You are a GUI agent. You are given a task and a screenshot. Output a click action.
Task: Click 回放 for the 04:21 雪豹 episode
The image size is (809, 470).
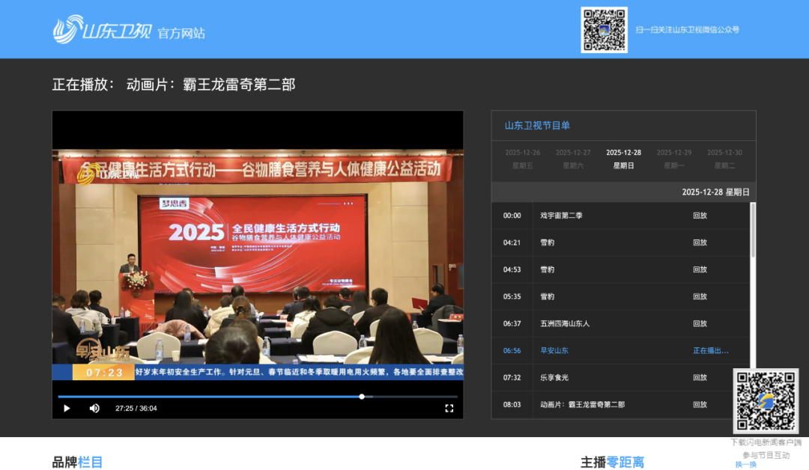click(x=700, y=242)
